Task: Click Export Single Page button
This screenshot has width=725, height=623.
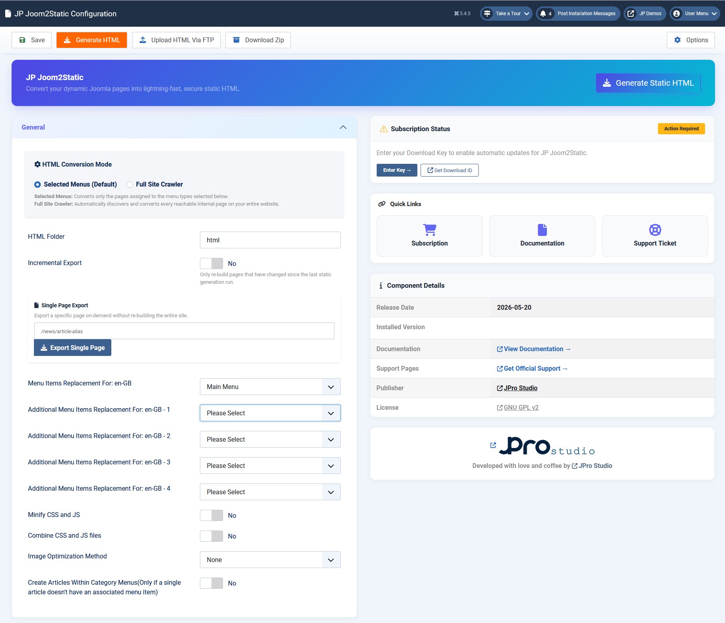Action: coord(73,348)
